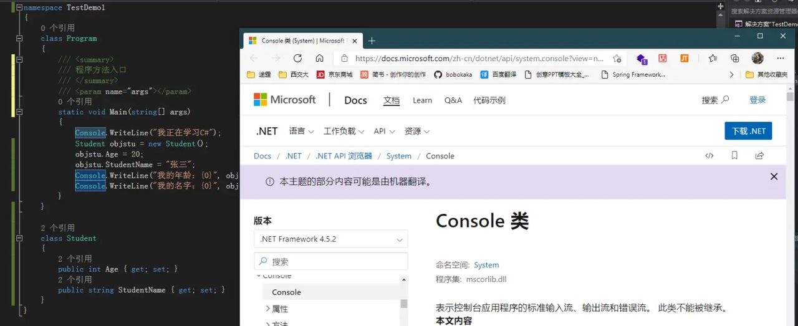The width and height of the screenshot is (798, 326).
Task: Click the 搜索 search button in header
Action: pos(715,100)
